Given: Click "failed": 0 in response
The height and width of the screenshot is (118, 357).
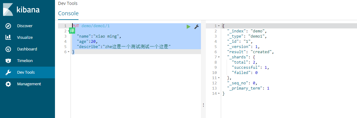Looking at the screenshot, I should [x=245, y=73].
